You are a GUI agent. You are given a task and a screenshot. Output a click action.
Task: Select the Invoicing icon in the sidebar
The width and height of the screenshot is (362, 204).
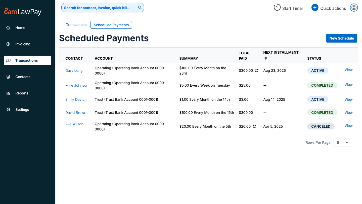point(8,44)
